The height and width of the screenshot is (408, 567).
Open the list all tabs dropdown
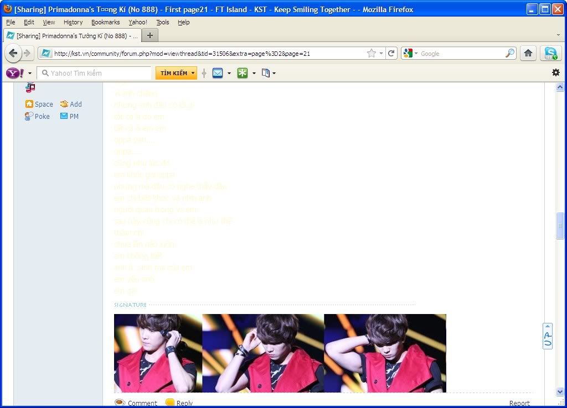[558, 35]
